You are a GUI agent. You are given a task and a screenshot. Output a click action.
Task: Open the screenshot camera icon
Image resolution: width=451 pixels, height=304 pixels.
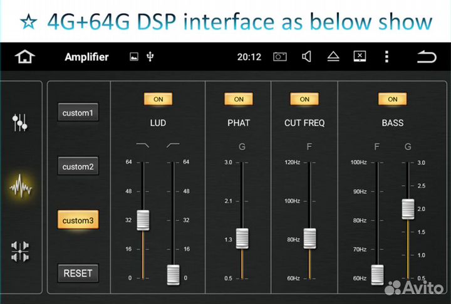pos(279,57)
